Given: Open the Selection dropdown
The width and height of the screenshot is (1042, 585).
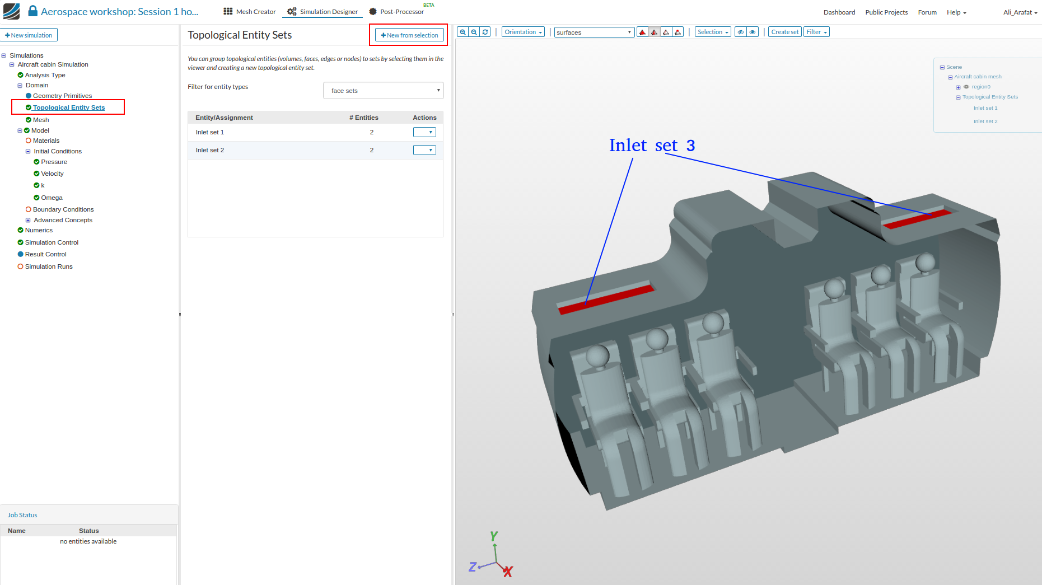Looking at the screenshot, I should click(x=713, y=32).
